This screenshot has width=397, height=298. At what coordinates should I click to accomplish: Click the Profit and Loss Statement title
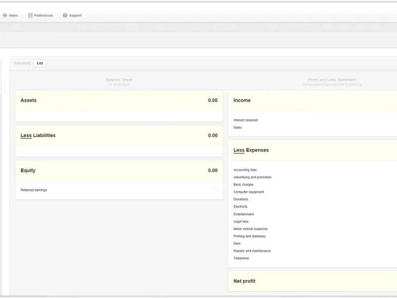click(x=331, y=79)
